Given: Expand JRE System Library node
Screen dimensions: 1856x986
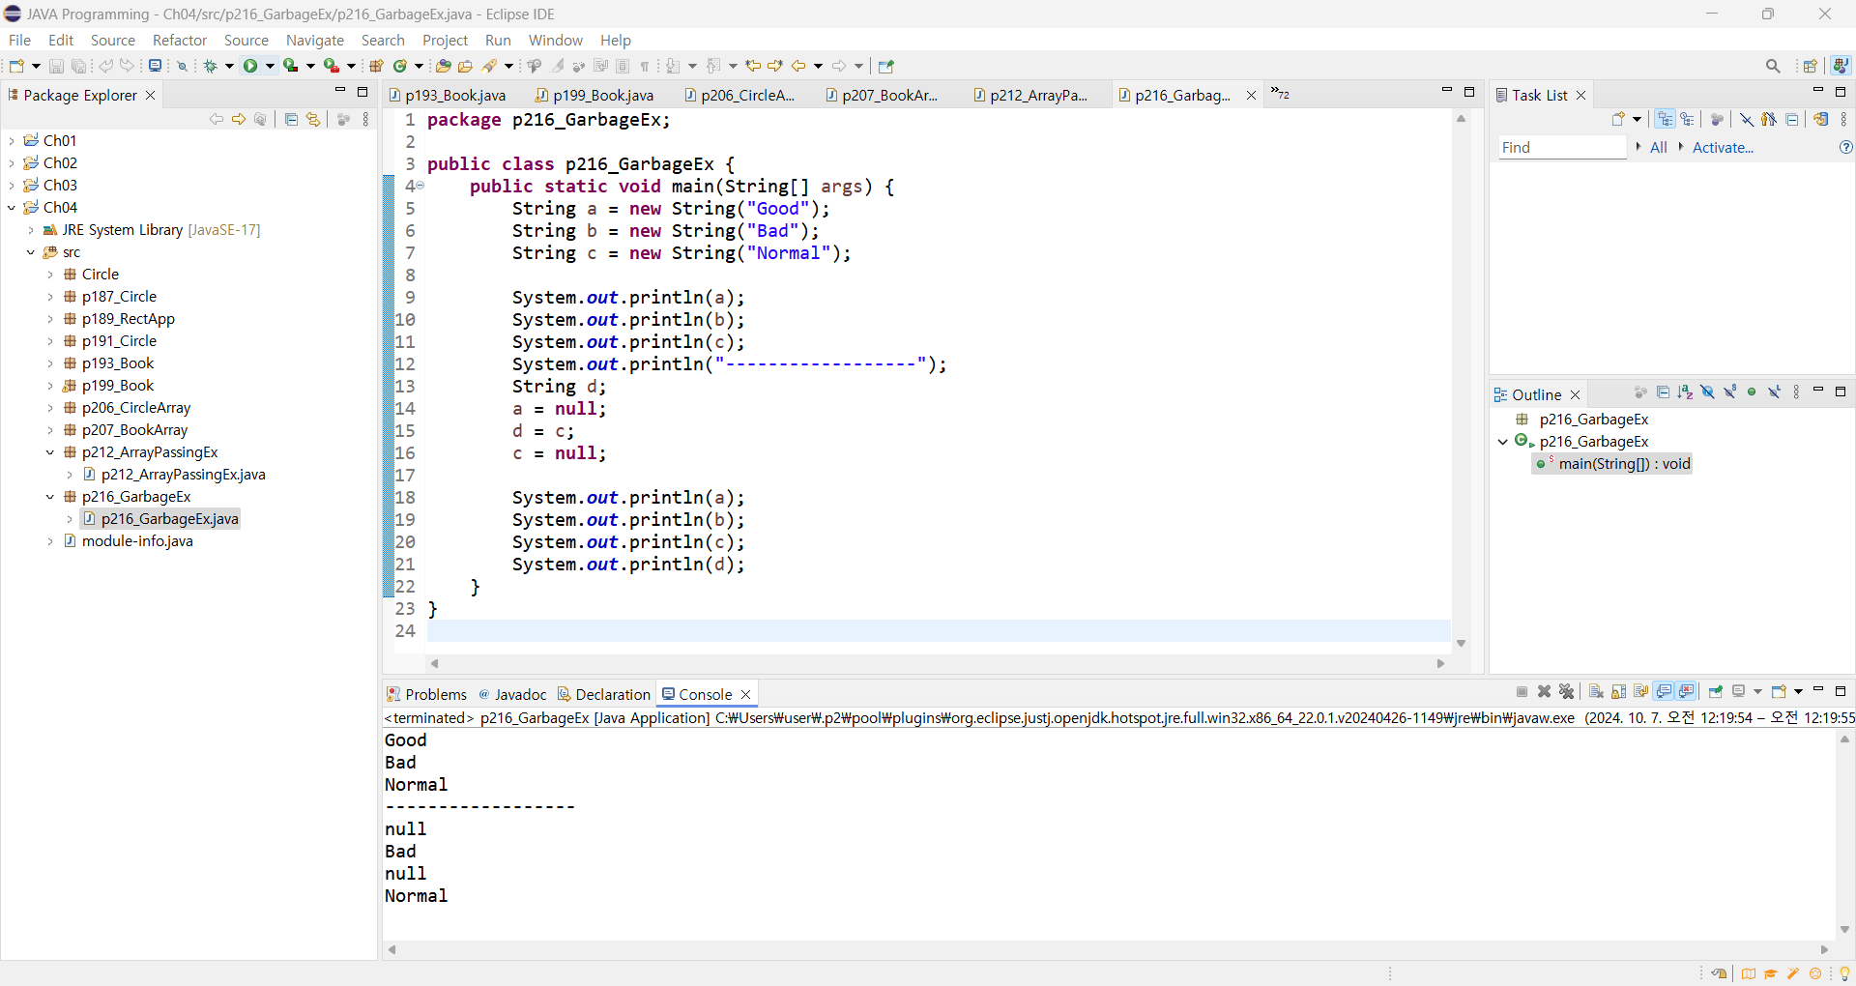Looking at the screenshot, I should tap(31, 230).
